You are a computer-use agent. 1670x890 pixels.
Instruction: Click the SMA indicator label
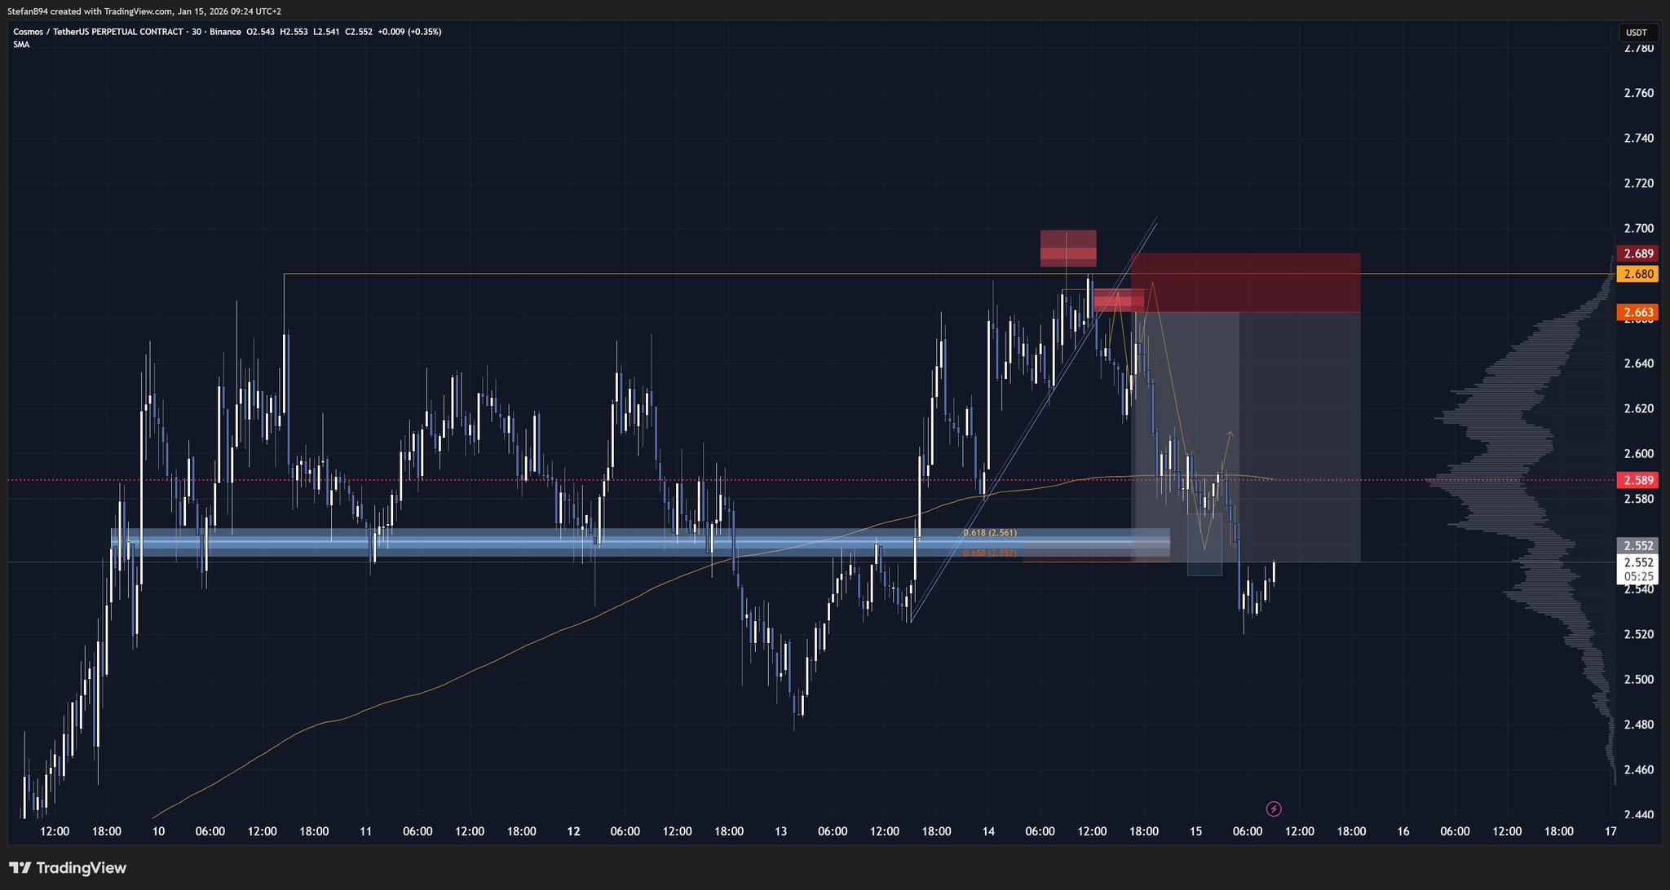point(21,45)
